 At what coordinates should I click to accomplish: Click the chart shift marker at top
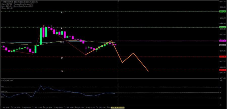coord(118,2)
